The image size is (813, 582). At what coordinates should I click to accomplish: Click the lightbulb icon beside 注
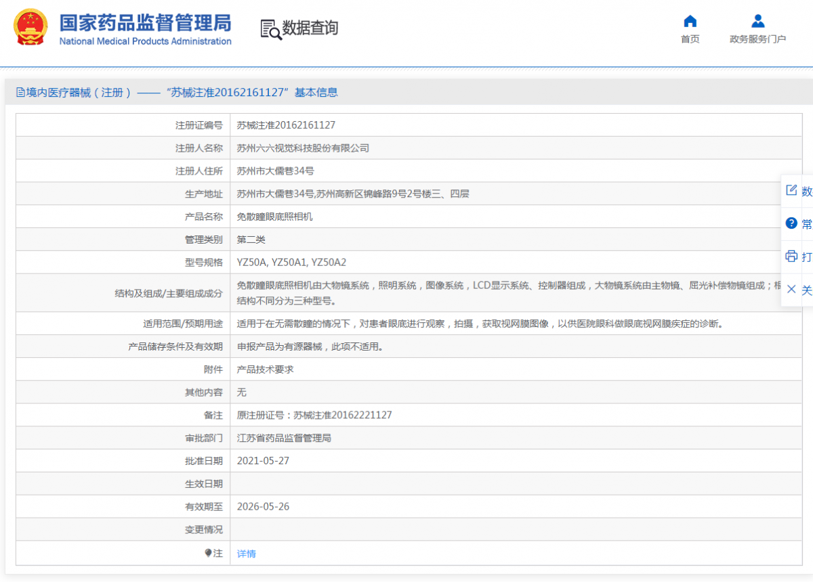point(209,553)
